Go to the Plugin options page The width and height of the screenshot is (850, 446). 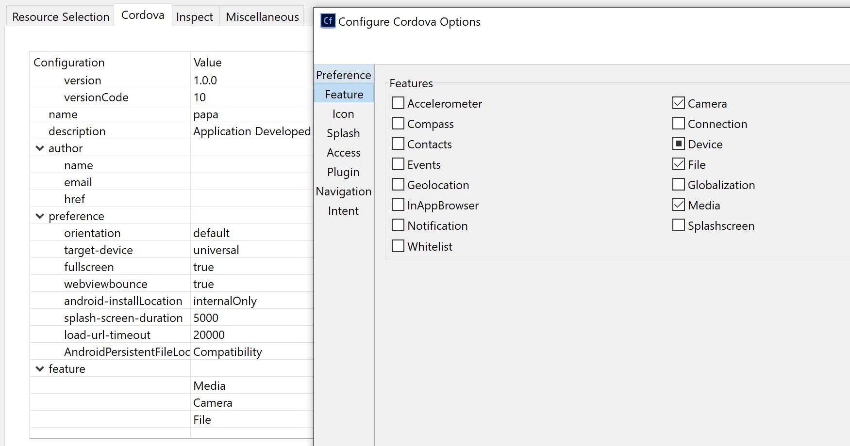[x=344, y=172]
